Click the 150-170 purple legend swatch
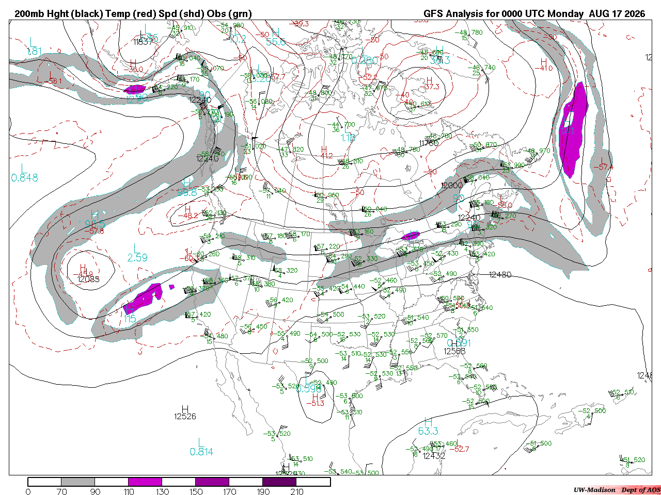661x495 pixels. point(212,482)
